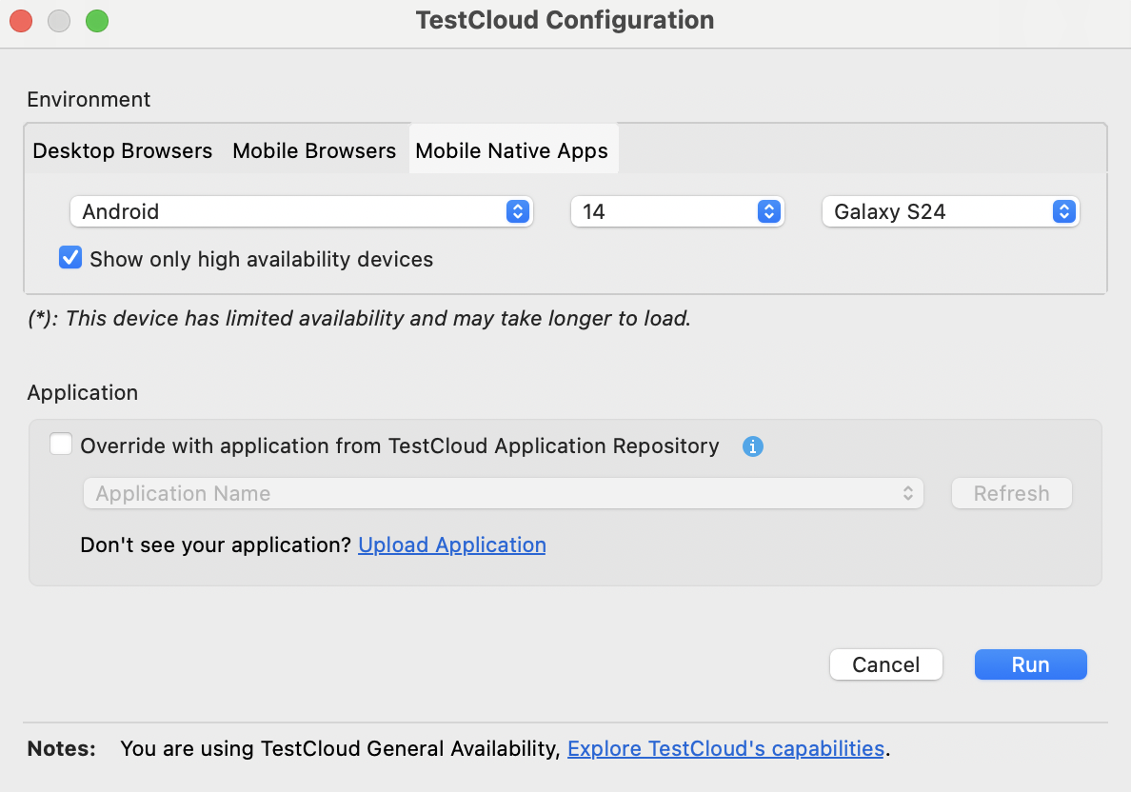This screenshot has height=792, width=1131.
Task: Open the Upload Application link
Action: tap(452, 544)
